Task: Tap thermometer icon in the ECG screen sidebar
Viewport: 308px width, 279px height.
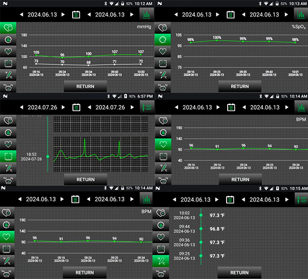Action: 8,168
